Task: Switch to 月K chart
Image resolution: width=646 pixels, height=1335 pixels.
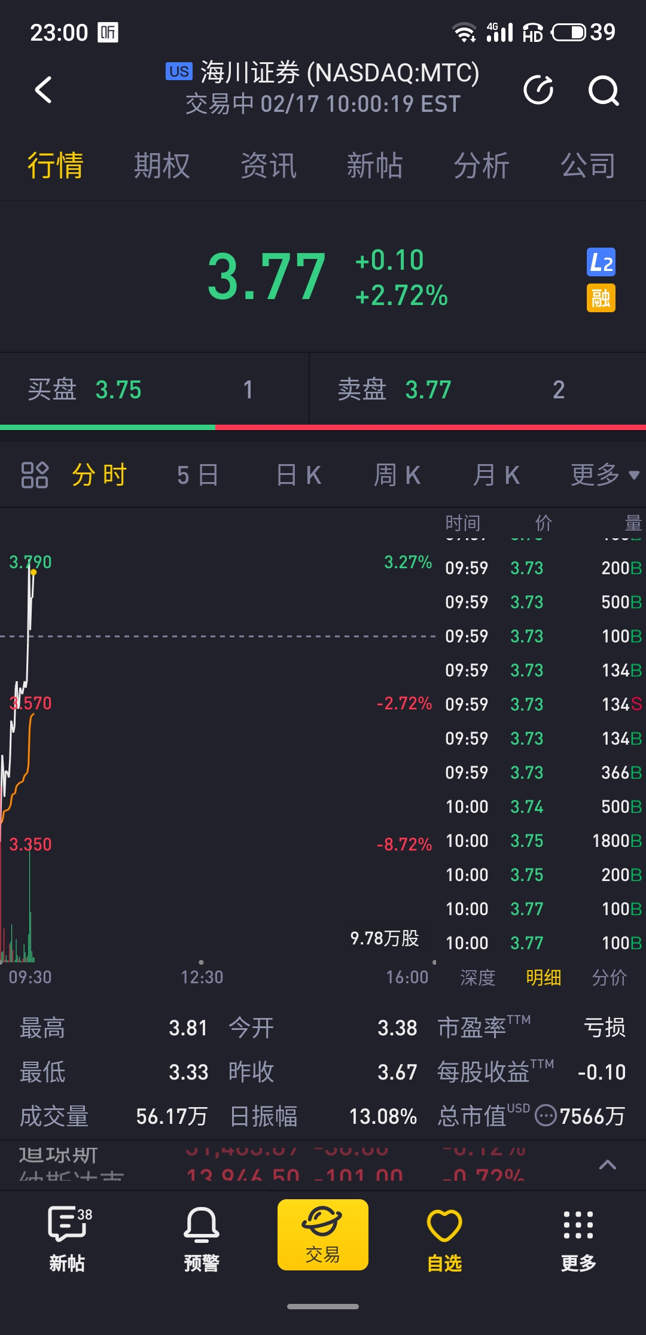Action: click(x=496, y=475)
